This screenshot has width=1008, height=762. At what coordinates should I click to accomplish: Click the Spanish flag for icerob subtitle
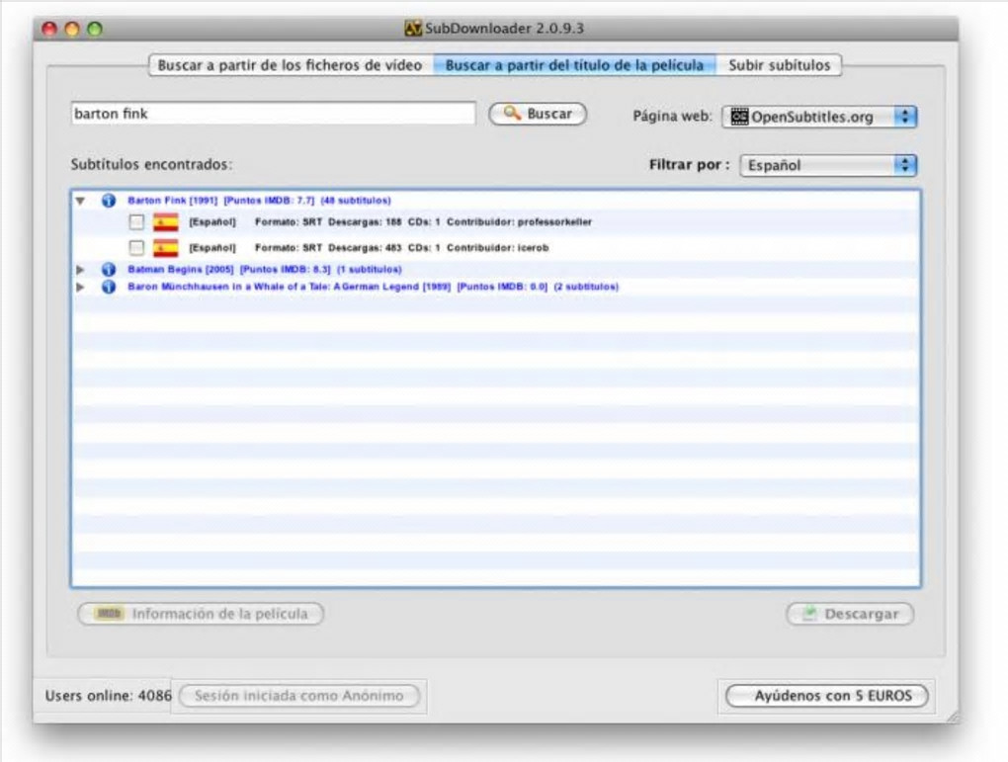(x=166, y=247)
